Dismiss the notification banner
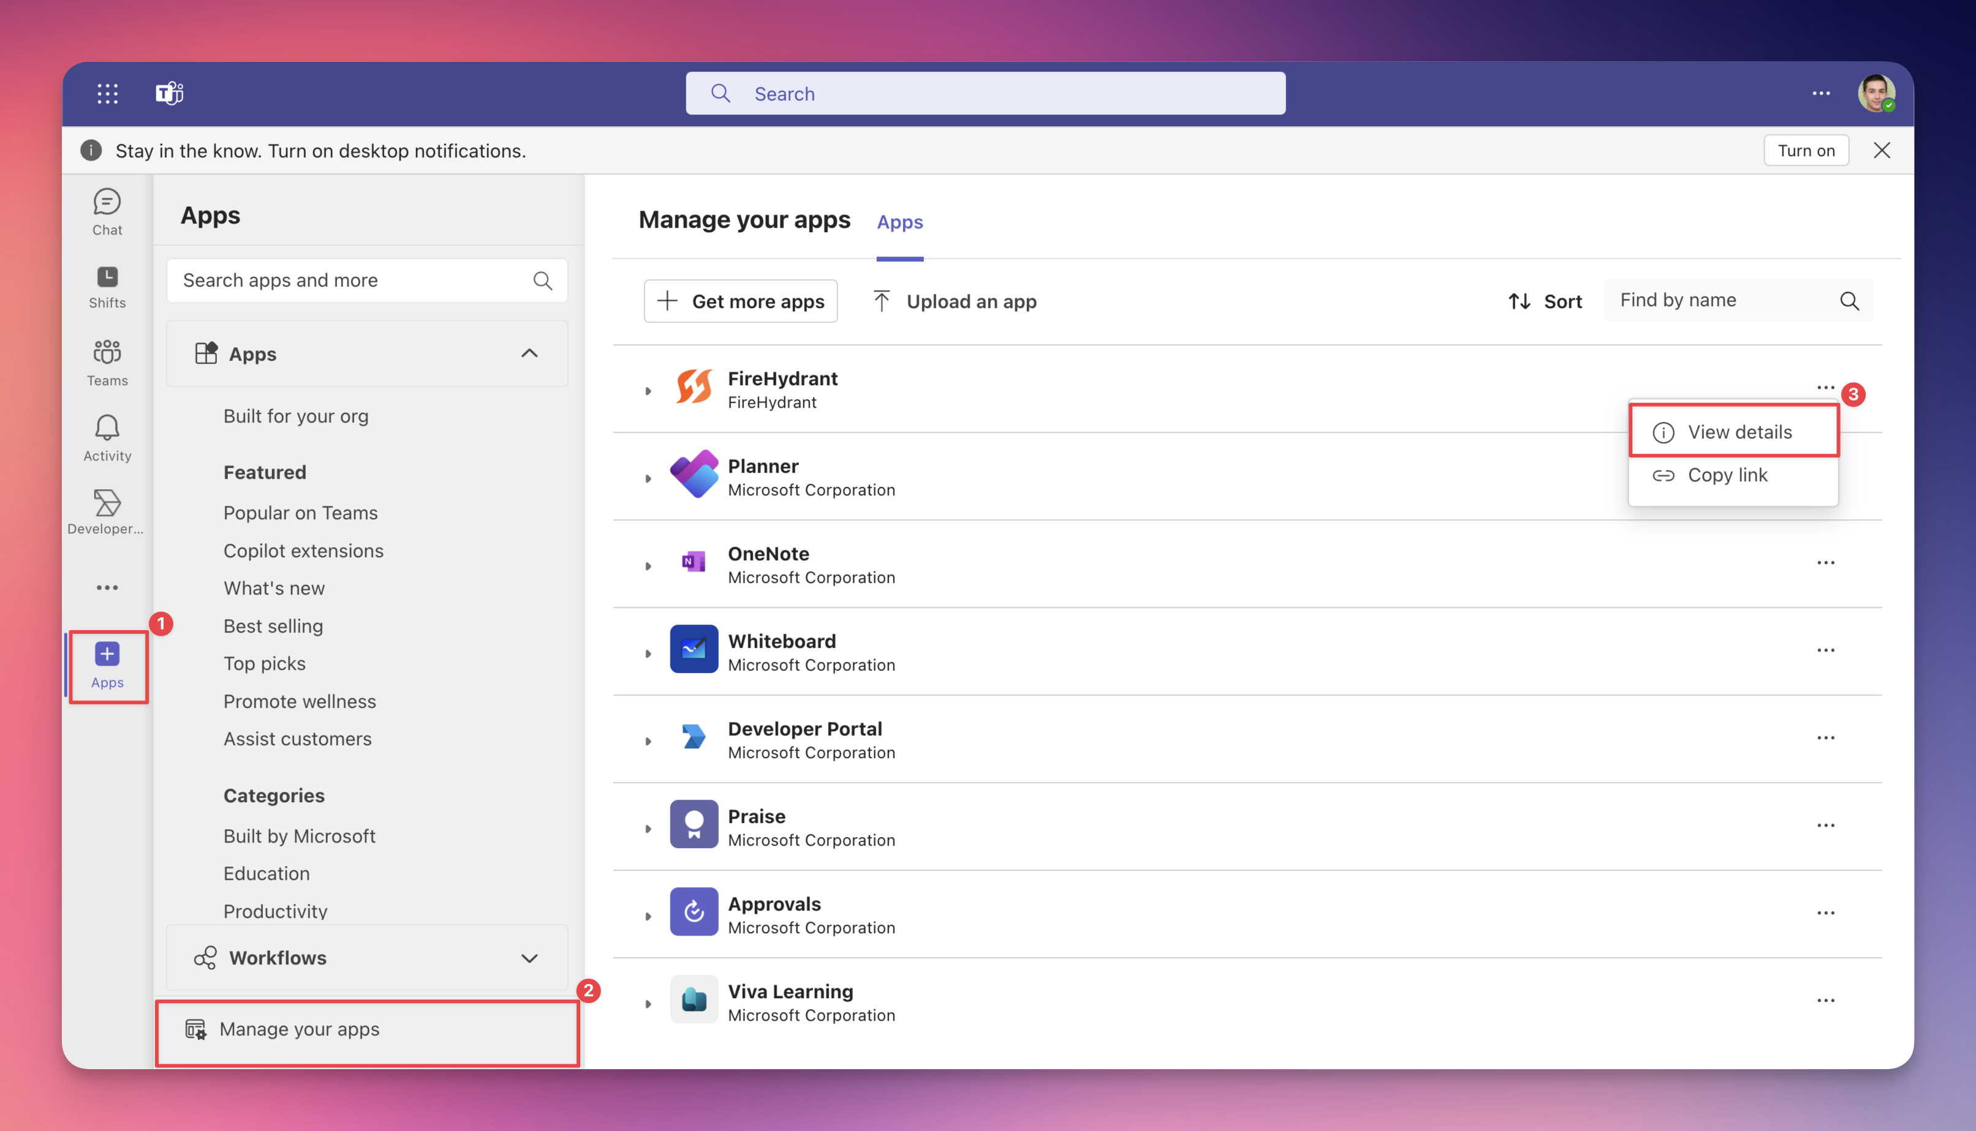 [1881, 151]
